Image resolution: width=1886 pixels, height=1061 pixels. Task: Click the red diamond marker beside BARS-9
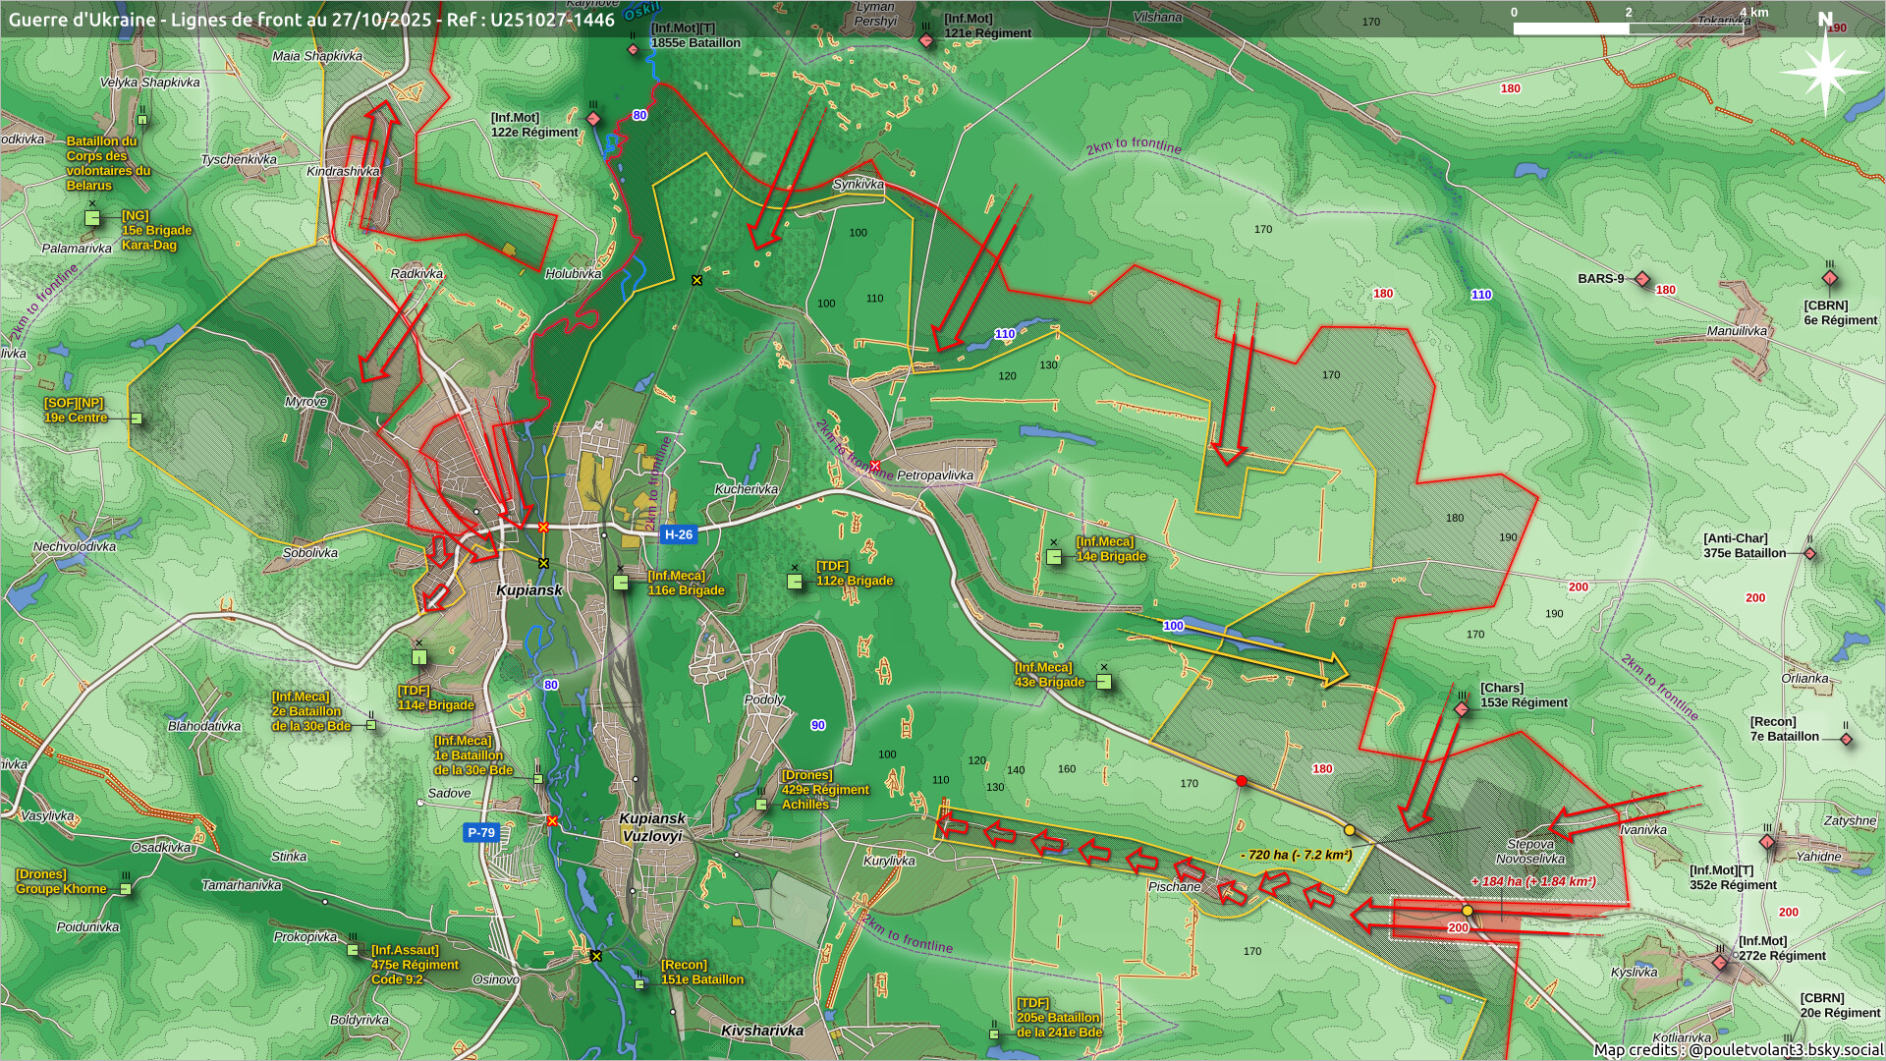click(x=1641, y=279)
